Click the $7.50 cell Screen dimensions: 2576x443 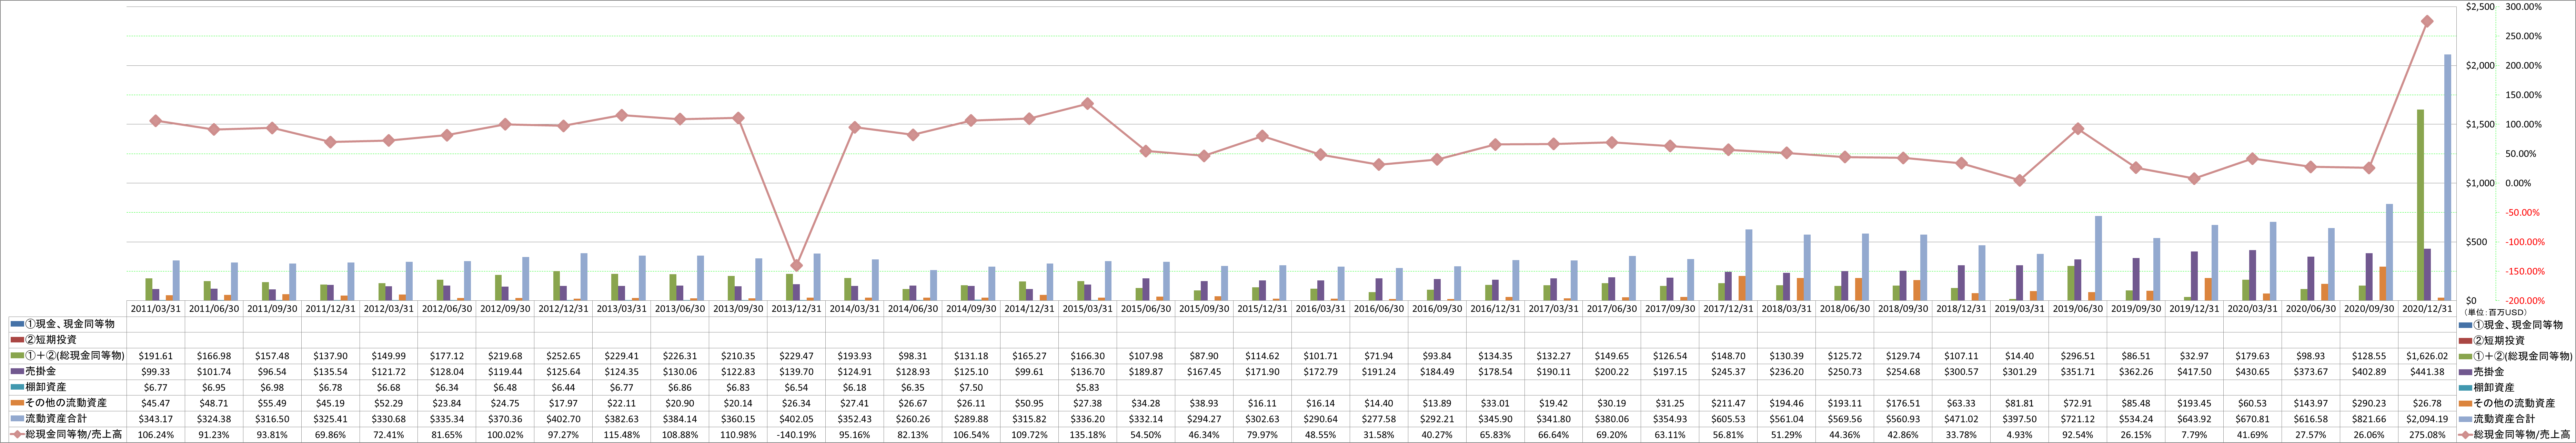click(972, 387)
